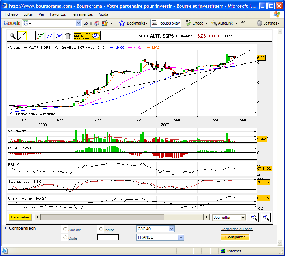The image size is (285, 256).
Task: Run the ABC spell Check
Action: coord(194,23)
